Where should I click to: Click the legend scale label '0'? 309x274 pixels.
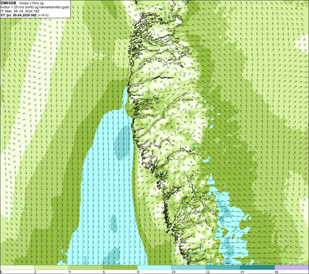pos(1,272)
